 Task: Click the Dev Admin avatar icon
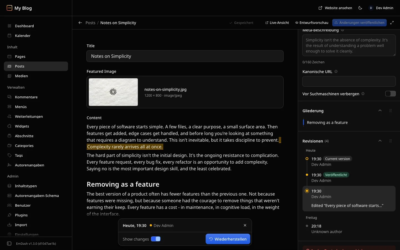(x=371, y=8)
